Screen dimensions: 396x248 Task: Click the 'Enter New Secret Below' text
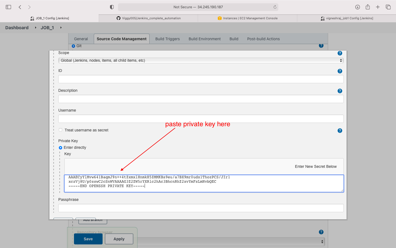click(x=316, y=166)
